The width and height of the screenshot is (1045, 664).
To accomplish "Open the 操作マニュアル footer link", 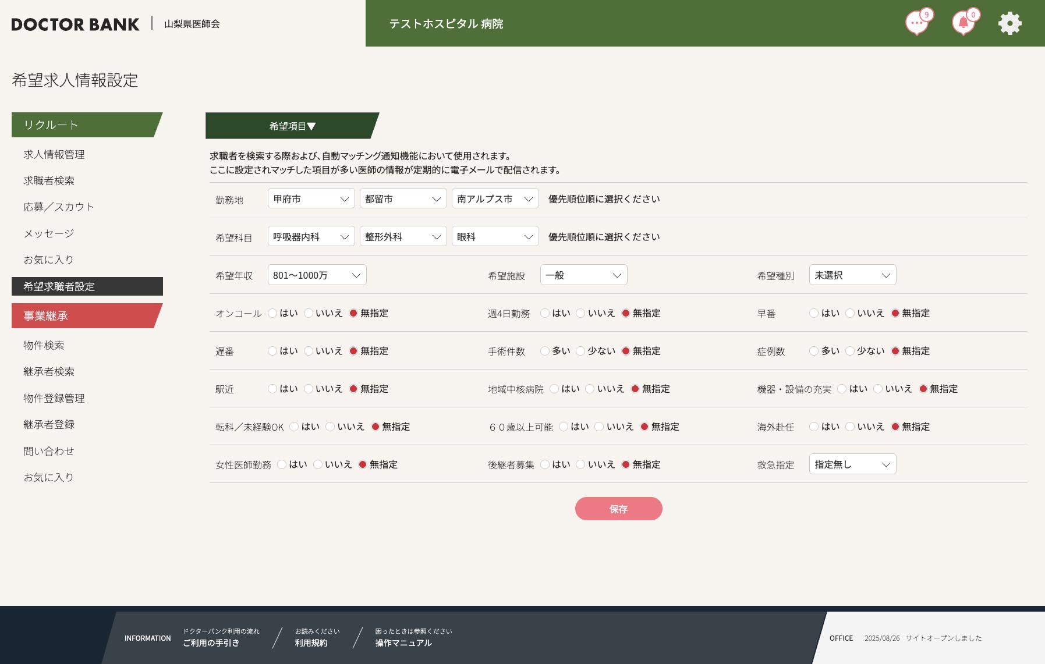I will click(403, 642).
